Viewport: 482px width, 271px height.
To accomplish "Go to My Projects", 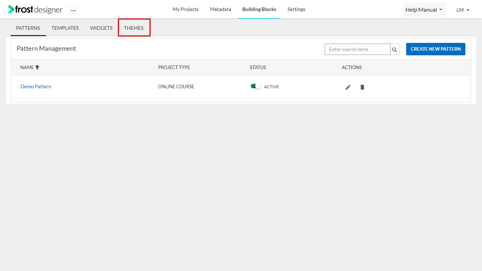I will point(186,9).
